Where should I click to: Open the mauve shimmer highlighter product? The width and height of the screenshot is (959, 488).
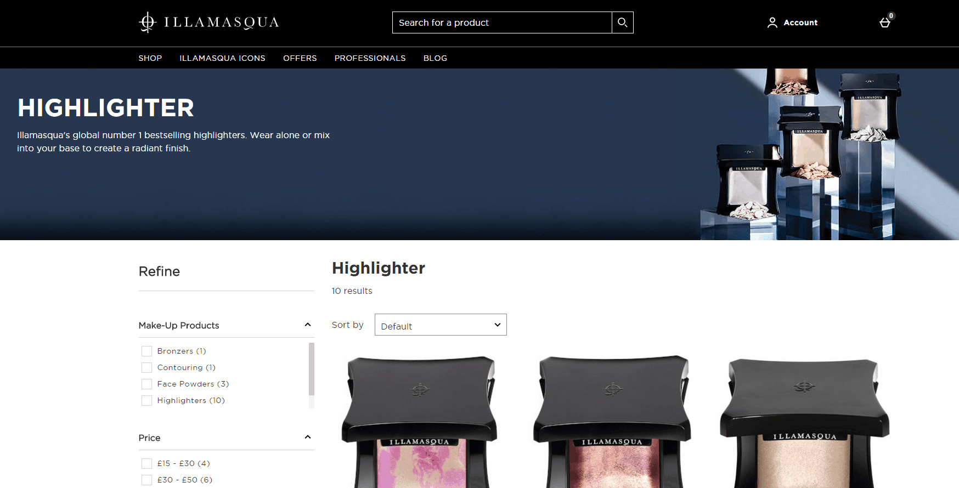(x=612, y=422)
